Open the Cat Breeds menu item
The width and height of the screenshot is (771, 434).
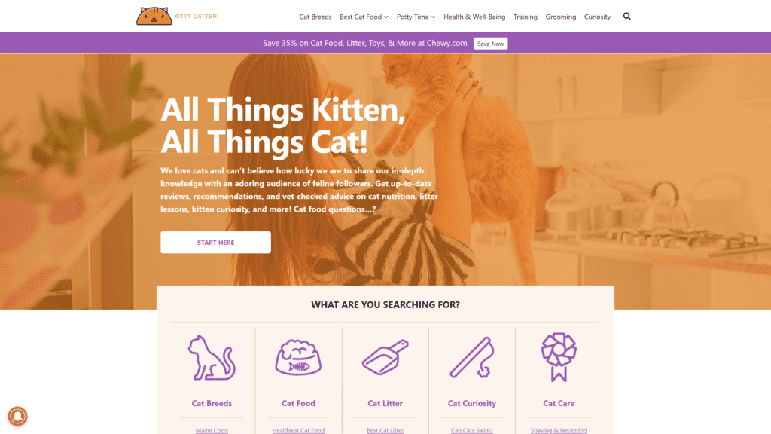pos(315,17)
